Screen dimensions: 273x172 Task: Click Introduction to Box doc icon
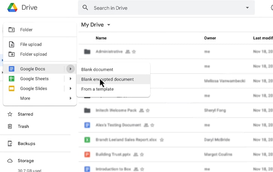(87, 169)
